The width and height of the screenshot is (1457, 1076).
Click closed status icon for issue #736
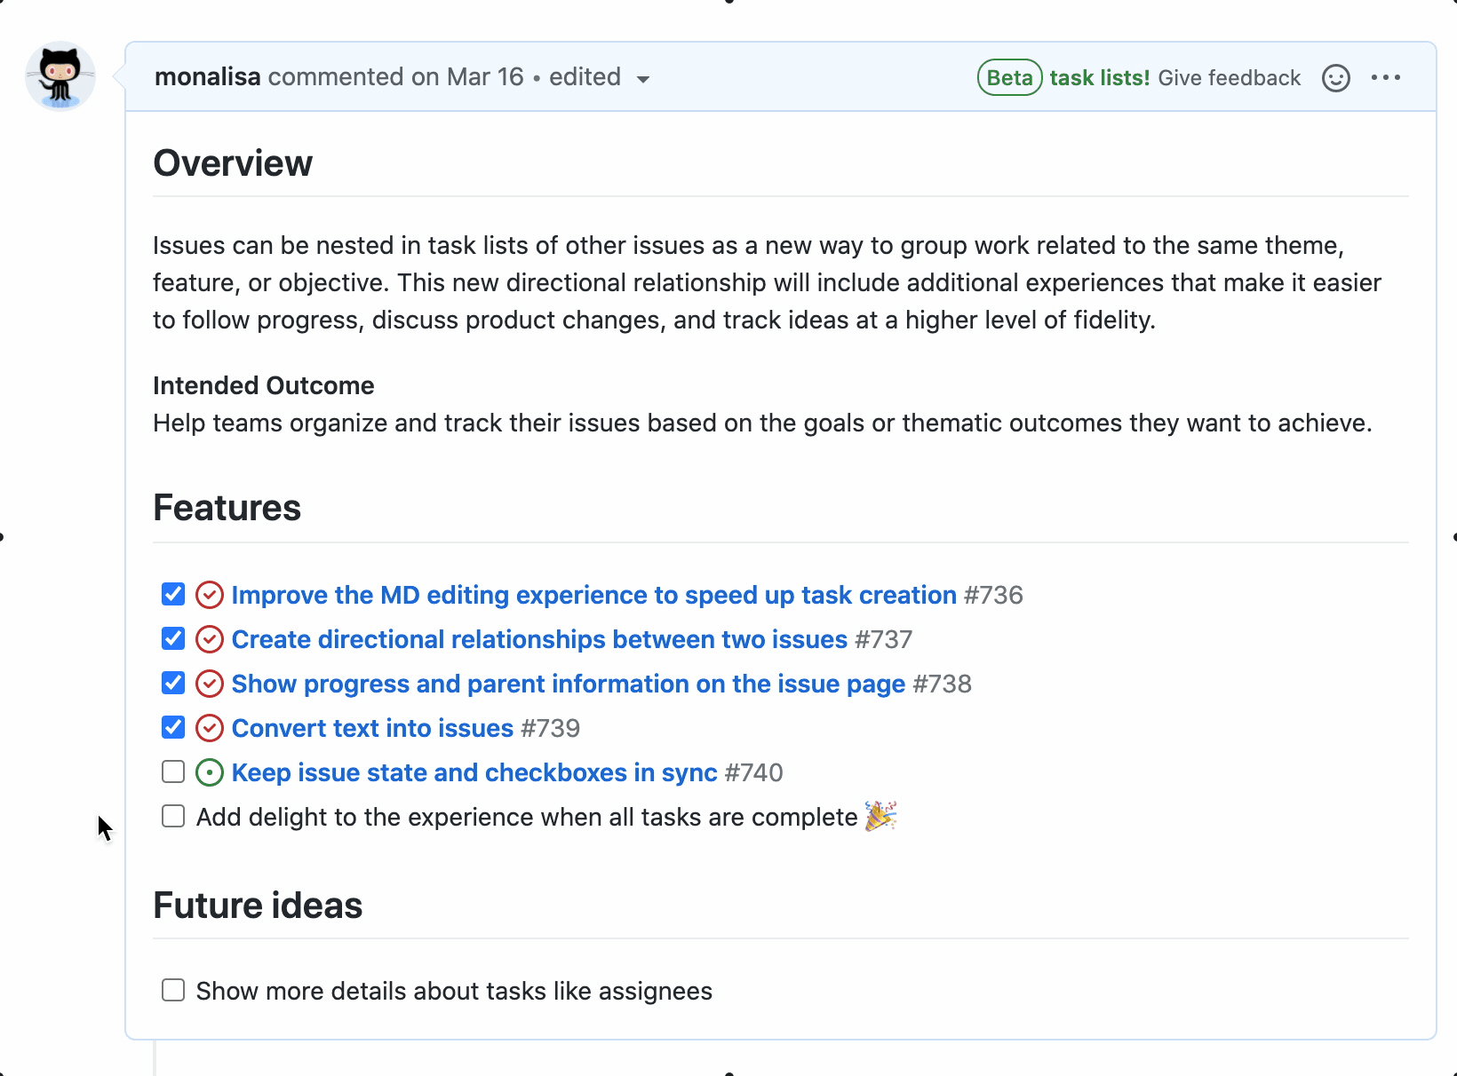click(210, 595)
